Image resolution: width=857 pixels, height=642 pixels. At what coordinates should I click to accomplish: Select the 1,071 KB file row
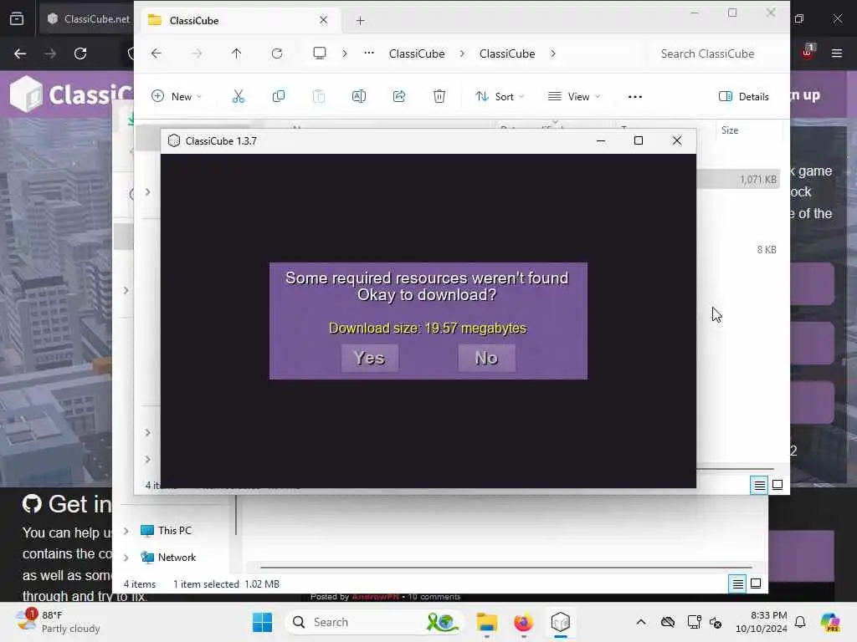click(738, 180)
